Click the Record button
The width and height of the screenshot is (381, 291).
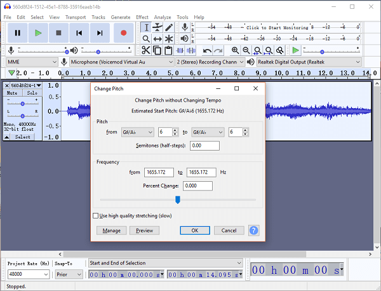[123, 32]
